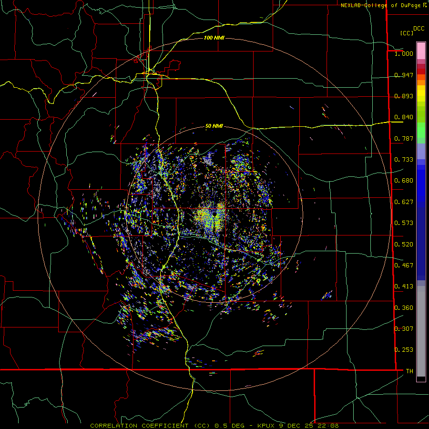Click the 0.520 scale value
Viewport: 429px width, 429px height.
(404, 244)
